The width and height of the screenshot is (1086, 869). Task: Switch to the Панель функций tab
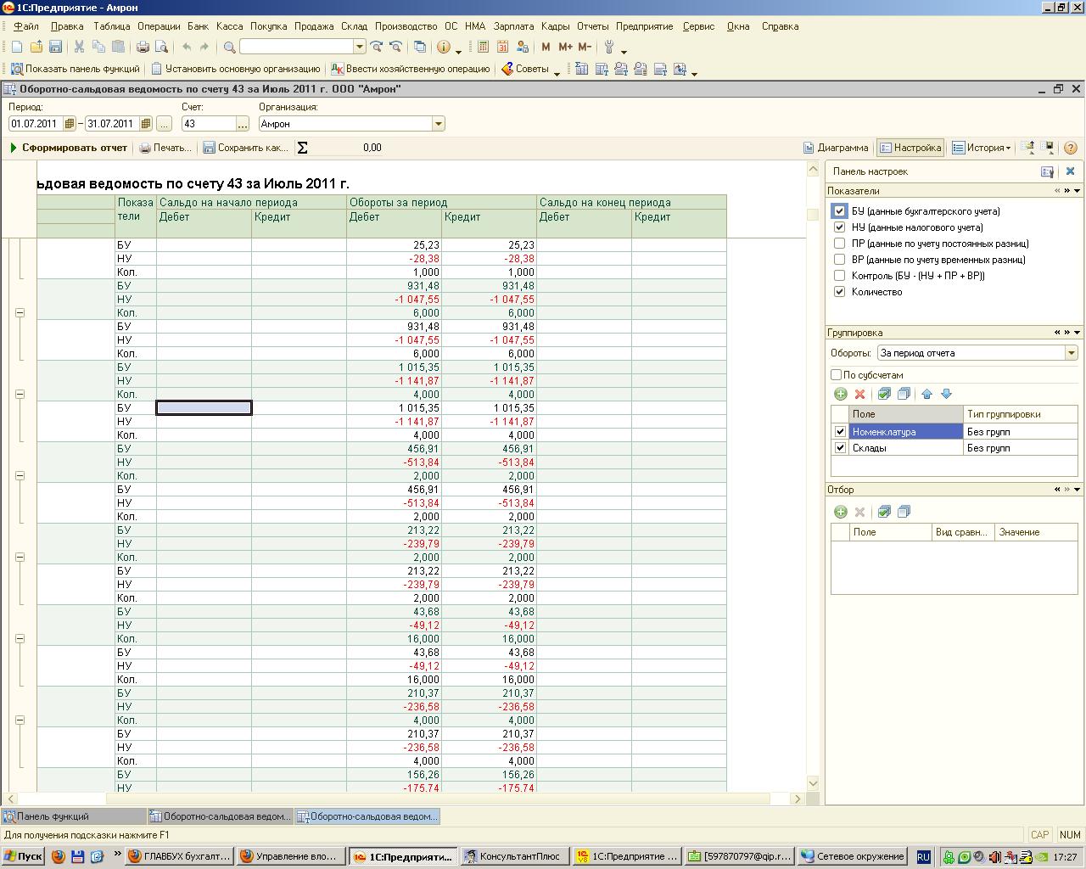53,816
